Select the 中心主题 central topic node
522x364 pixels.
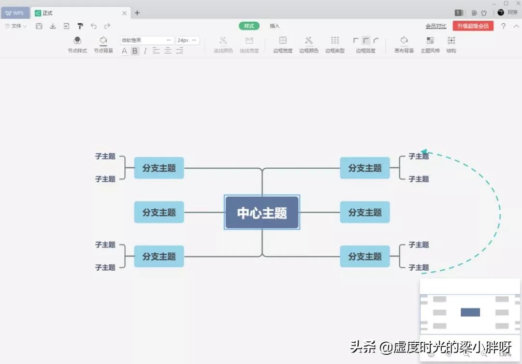click(261, 212)
